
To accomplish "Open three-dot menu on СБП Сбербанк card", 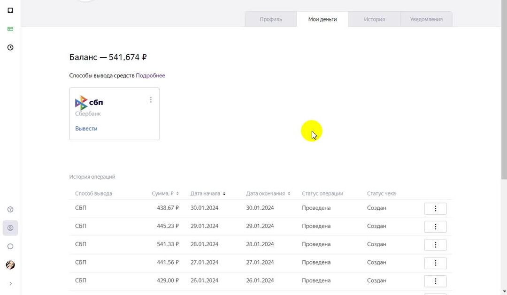I will [151, 100].
